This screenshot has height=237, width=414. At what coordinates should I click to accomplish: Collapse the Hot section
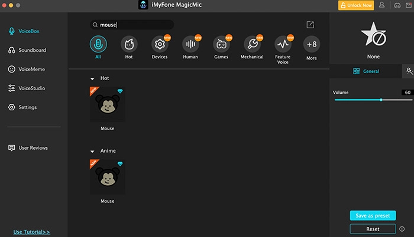[92, 78]
